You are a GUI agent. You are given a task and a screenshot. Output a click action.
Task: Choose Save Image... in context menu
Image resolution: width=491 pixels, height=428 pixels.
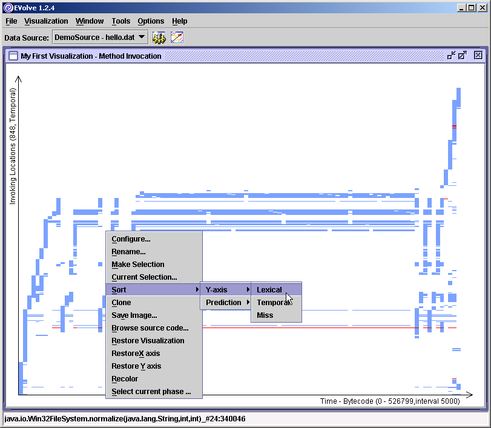click(154, 315)
